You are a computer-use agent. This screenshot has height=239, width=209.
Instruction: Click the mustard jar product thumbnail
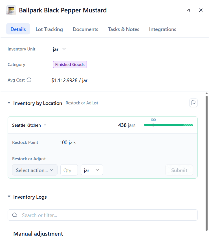point(11,10)
